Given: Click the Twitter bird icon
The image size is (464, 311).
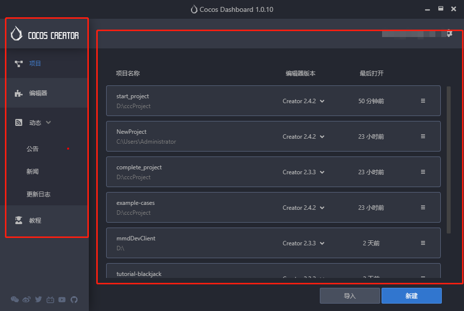Looking at the screenshot, I should coord(39,300).
